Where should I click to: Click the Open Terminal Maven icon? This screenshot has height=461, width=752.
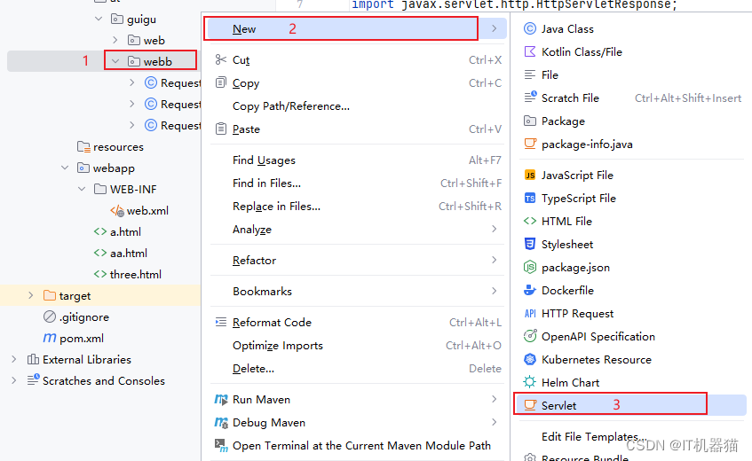[x=220, y=446]
